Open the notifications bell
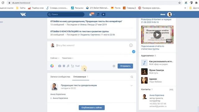Screen dimensions: 199x112 click(x=90, y=15)
